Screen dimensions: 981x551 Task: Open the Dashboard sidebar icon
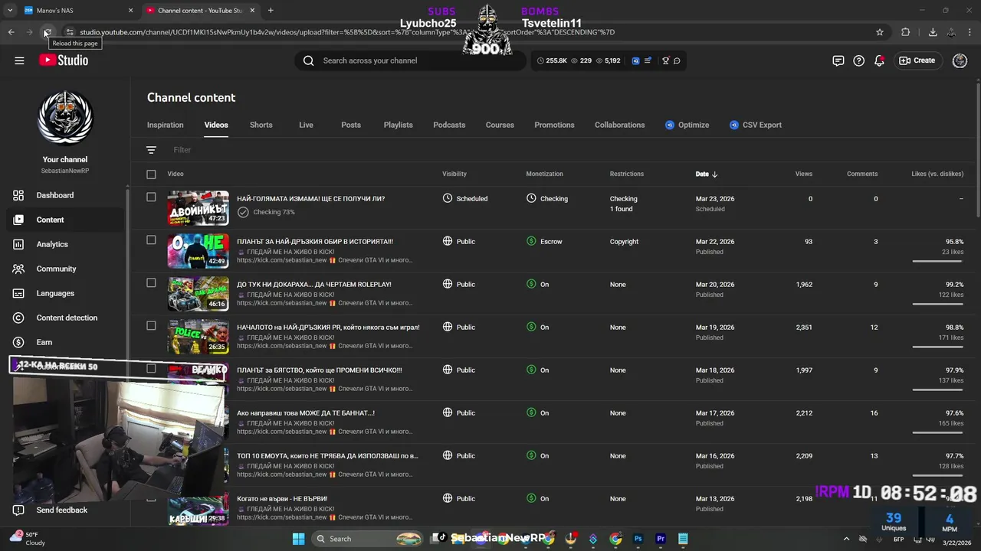18,195
